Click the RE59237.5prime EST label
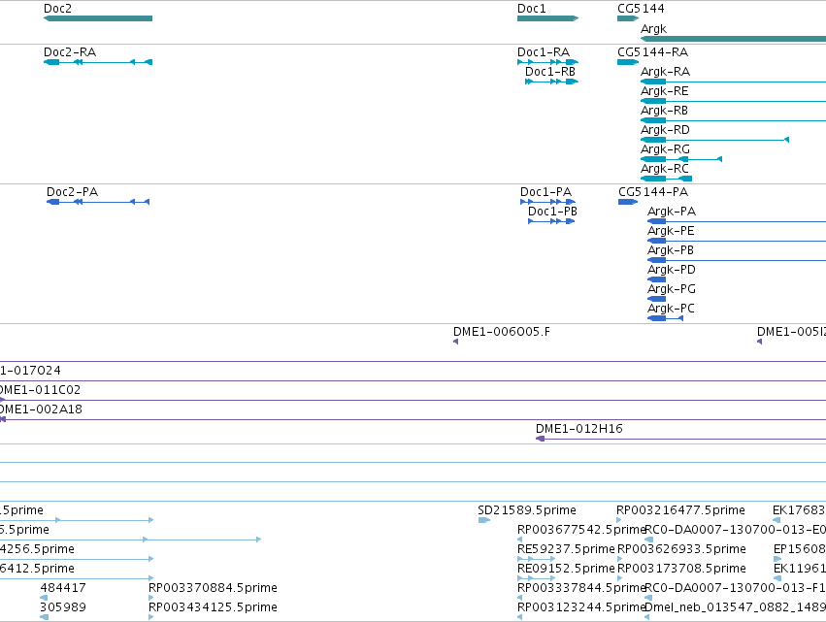Image resolution: width=826 pixels, height=622 pixels. tap(566, 549)
